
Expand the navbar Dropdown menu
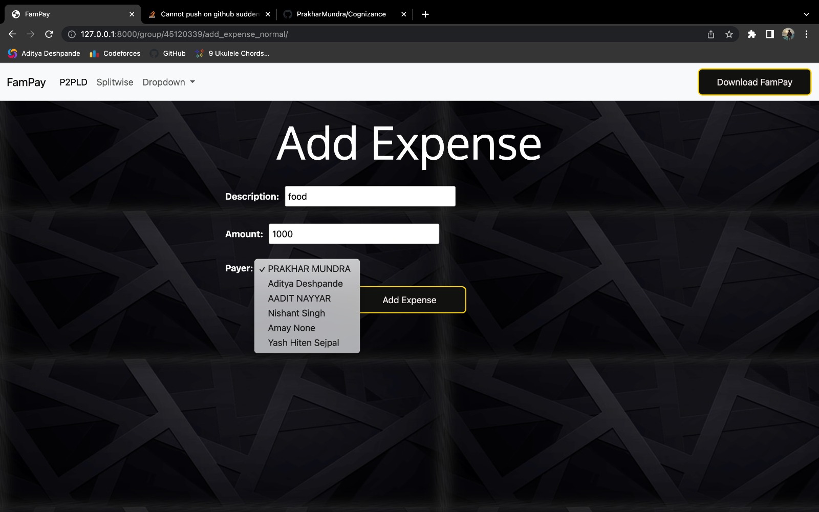169,82
